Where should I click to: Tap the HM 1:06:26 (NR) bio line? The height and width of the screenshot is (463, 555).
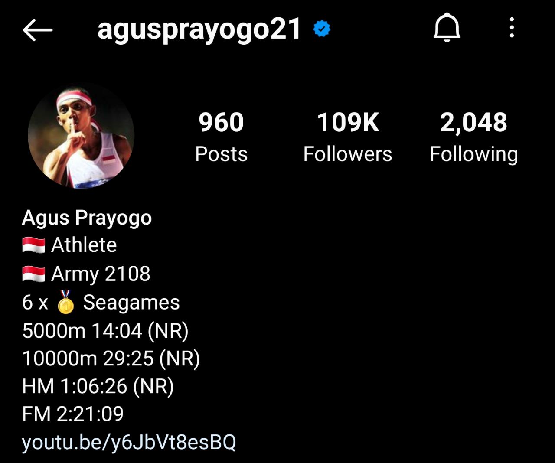tap(98, 387)
